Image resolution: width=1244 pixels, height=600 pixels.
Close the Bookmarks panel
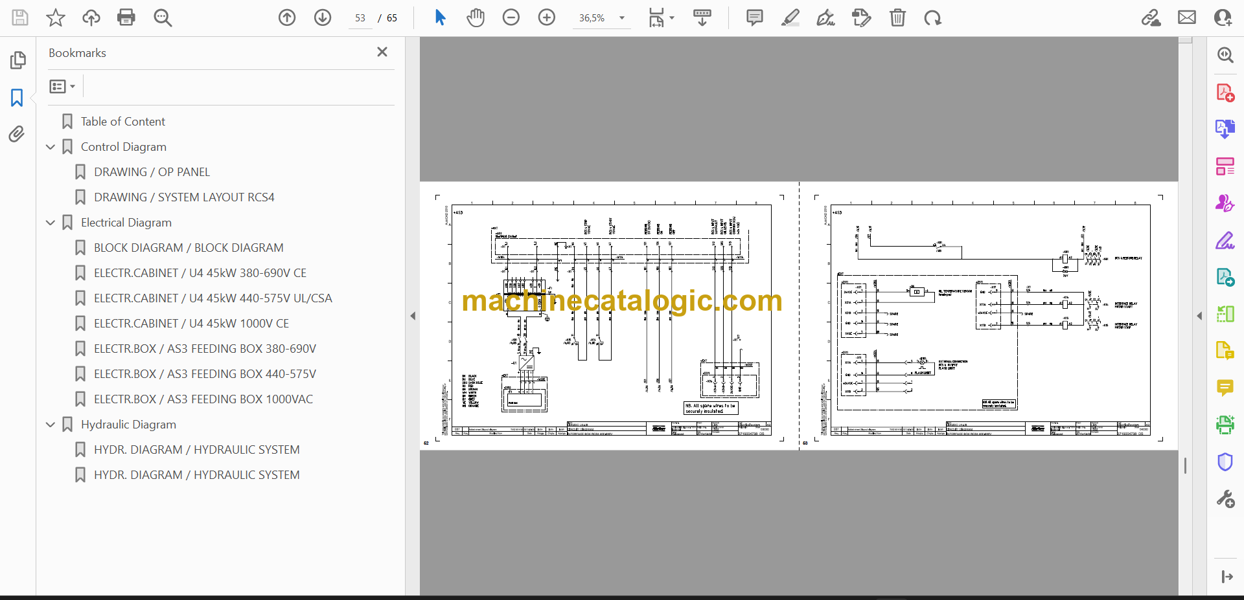point(382,52)
